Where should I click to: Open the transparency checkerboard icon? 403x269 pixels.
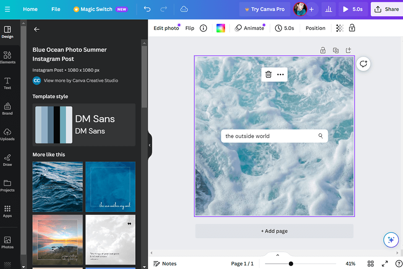tap(340, 28)
